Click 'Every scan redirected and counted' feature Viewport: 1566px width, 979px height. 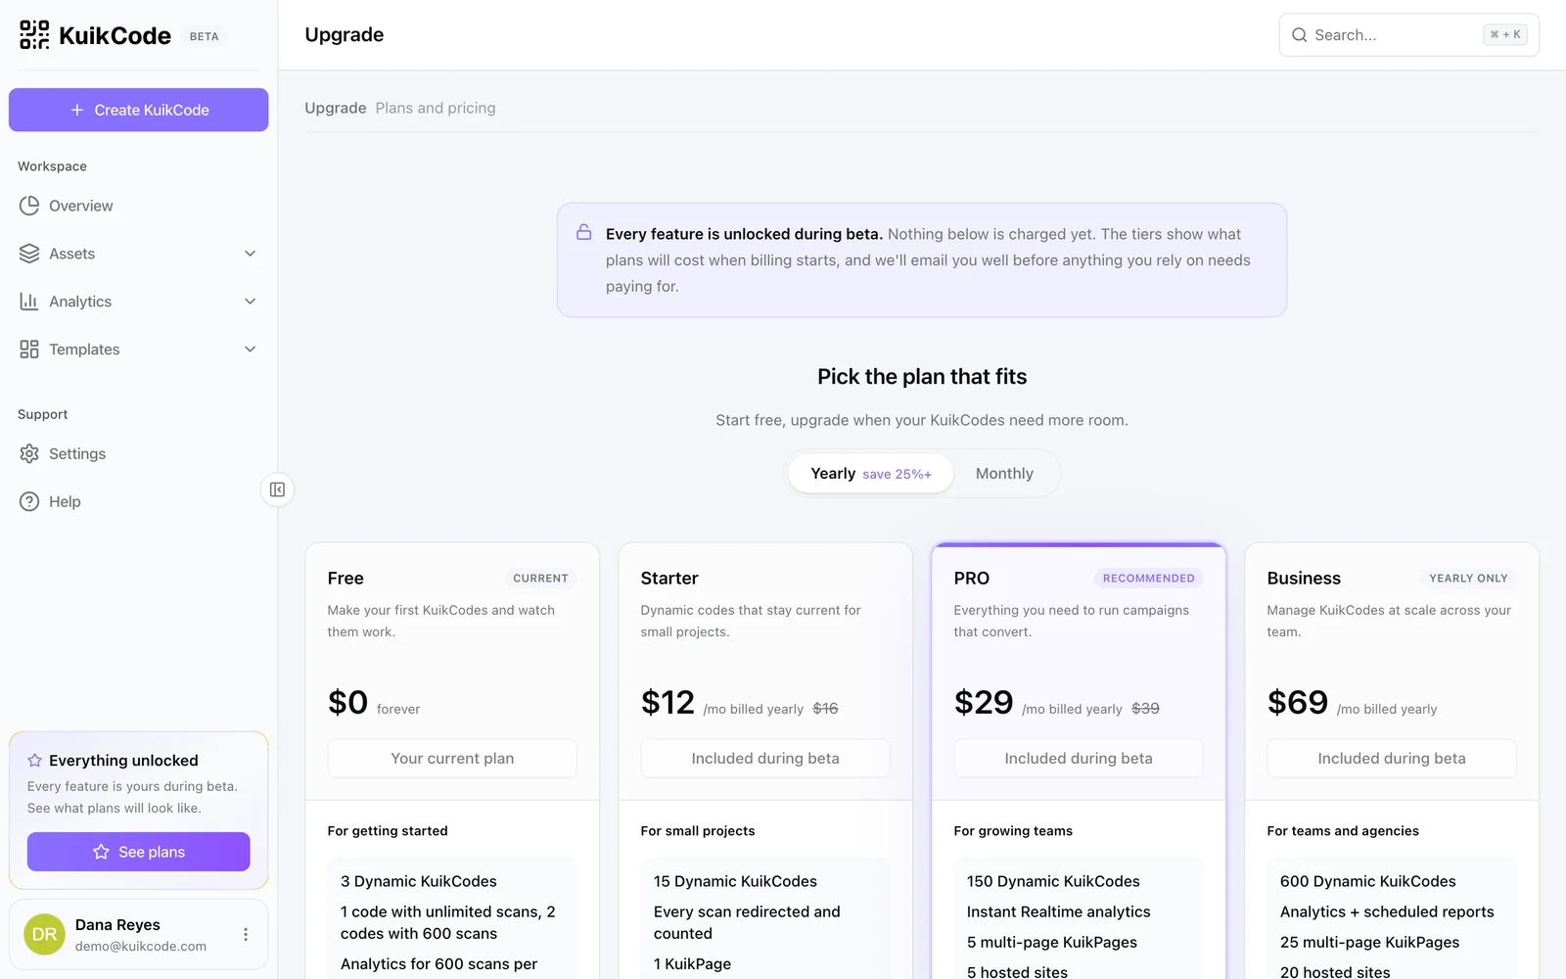(x=747, y=922)
